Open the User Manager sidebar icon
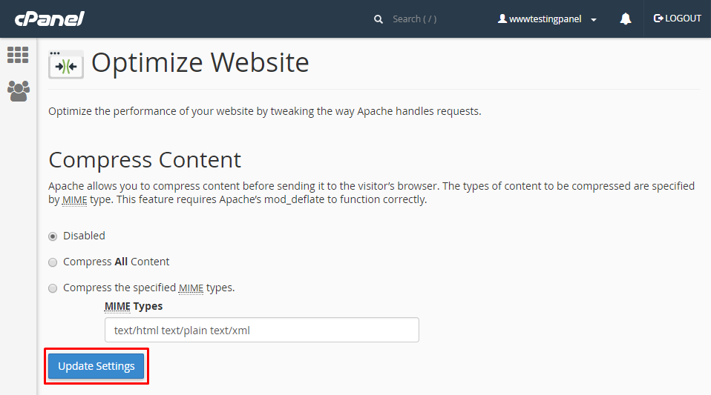Screen dimensions: 711x395 pyautogui.click(x=18, y=90)
